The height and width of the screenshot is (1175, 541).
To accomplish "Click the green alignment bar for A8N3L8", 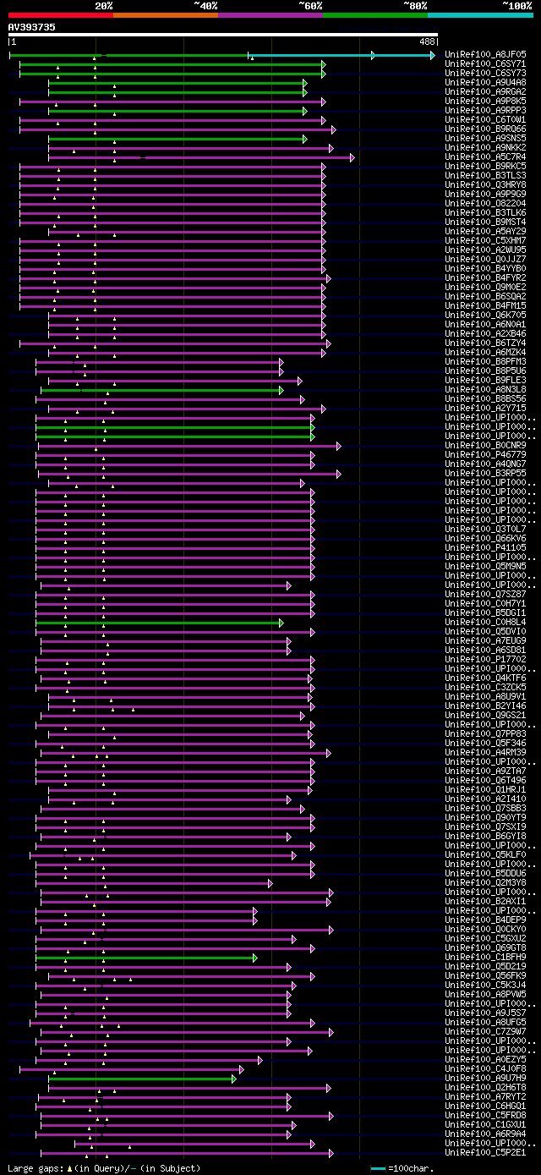I will (161, 390).
